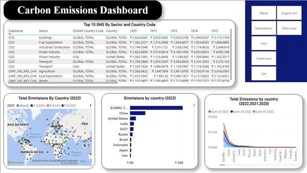Sort table by 1975 column header
Image resolution: width=307 pixels, height=173 pixels.
point(214,31)
